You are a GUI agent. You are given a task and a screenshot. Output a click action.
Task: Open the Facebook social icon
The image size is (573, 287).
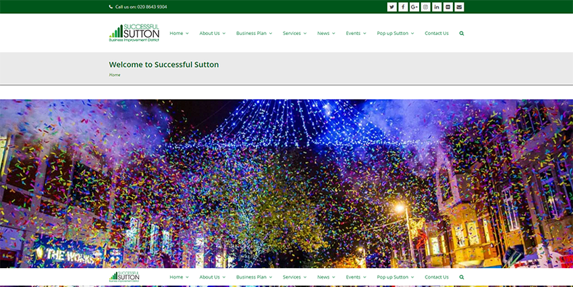403,7
